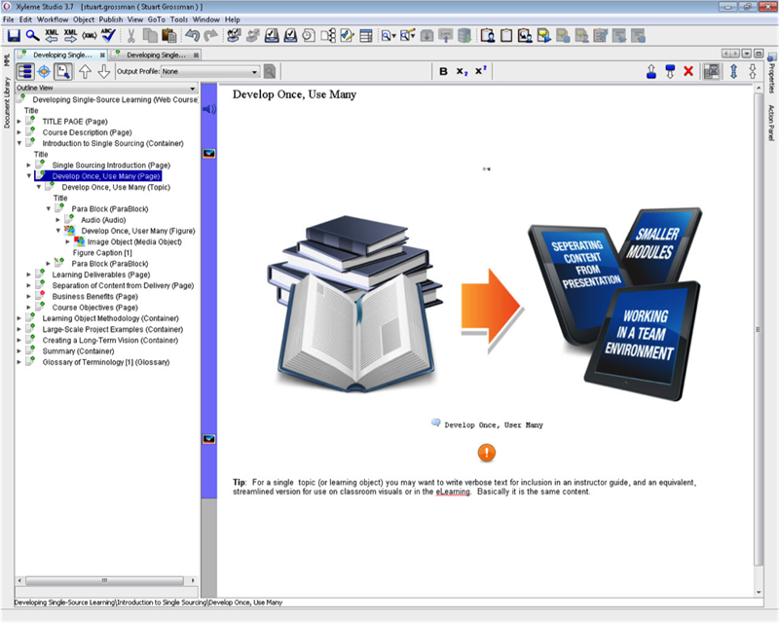This screenshot has height=623, width=779.
Task: Click the orange warning exclamation icon
Action: point(487,453)
